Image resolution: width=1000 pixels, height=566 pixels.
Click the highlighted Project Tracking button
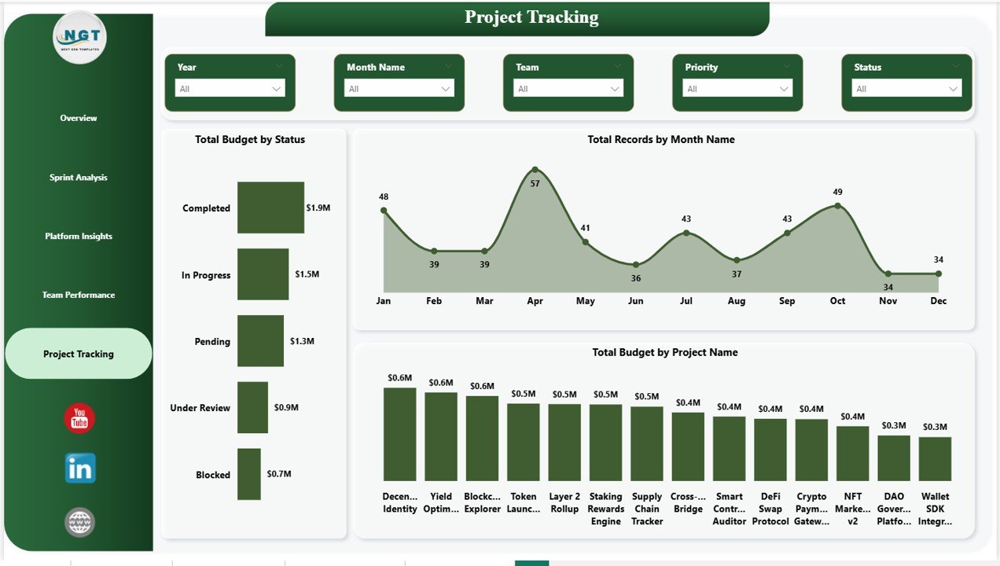click(78, 354)
